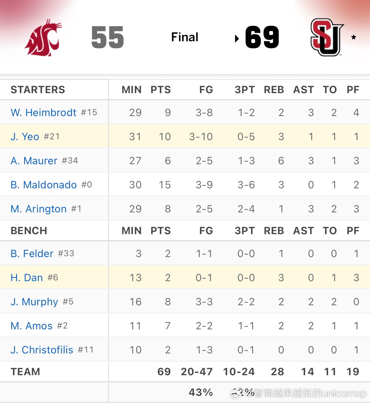Viewport: 370px width, 403px height.
Task: Open B. Felder bench player link
Action: (32, 253)
